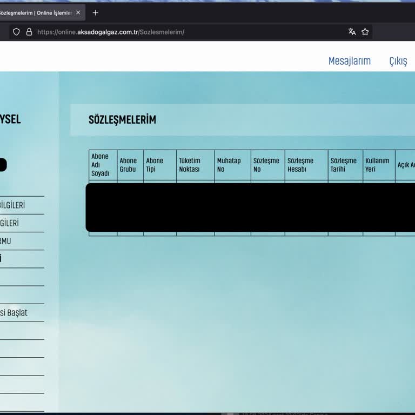Image resolution: width=415 pixels, height=415 pixels.
Task: Open a new browser tab with plus
Action: point(96,13)
